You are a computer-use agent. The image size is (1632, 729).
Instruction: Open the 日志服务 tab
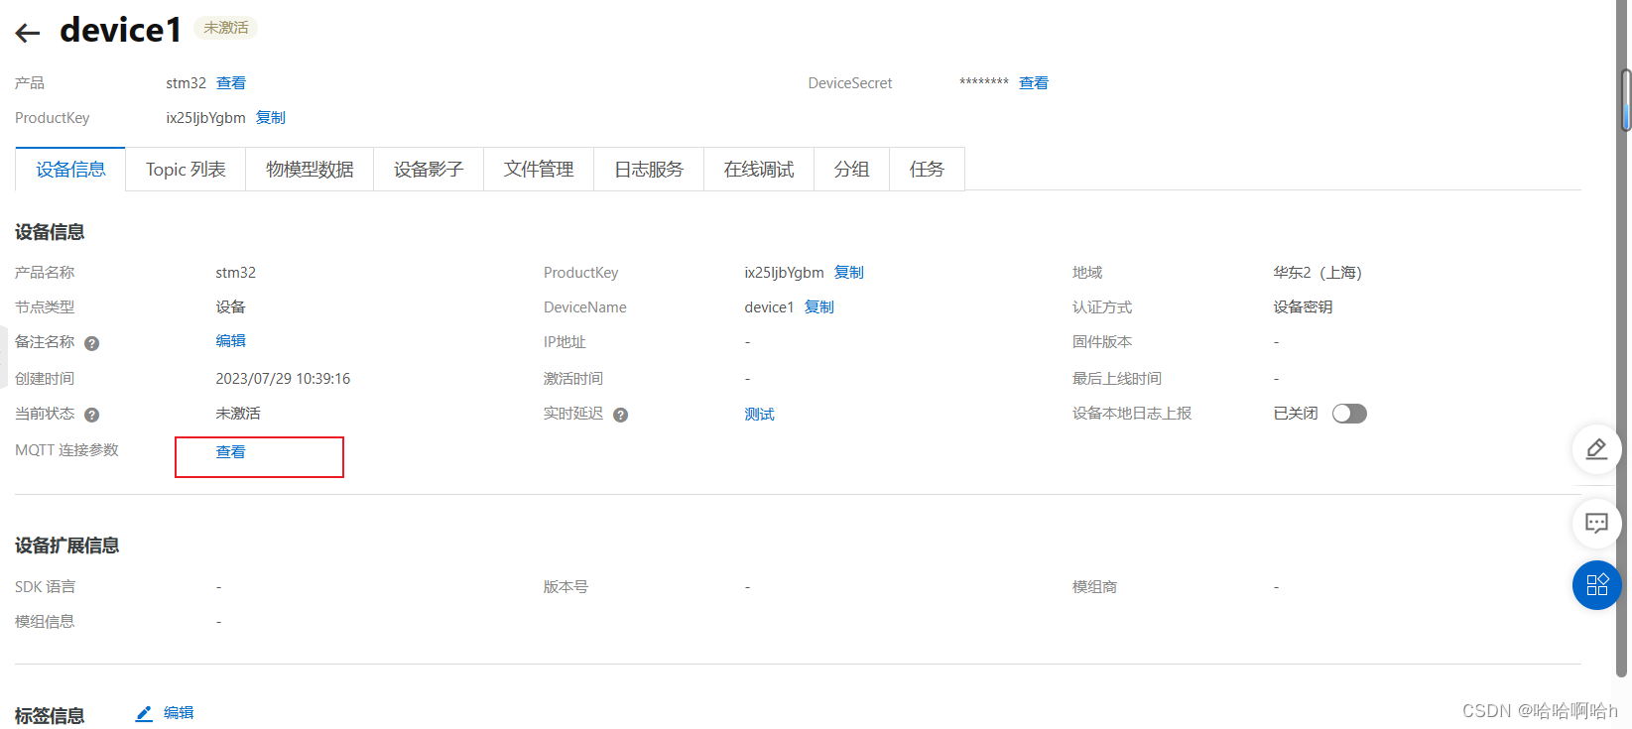click(649, 170)
